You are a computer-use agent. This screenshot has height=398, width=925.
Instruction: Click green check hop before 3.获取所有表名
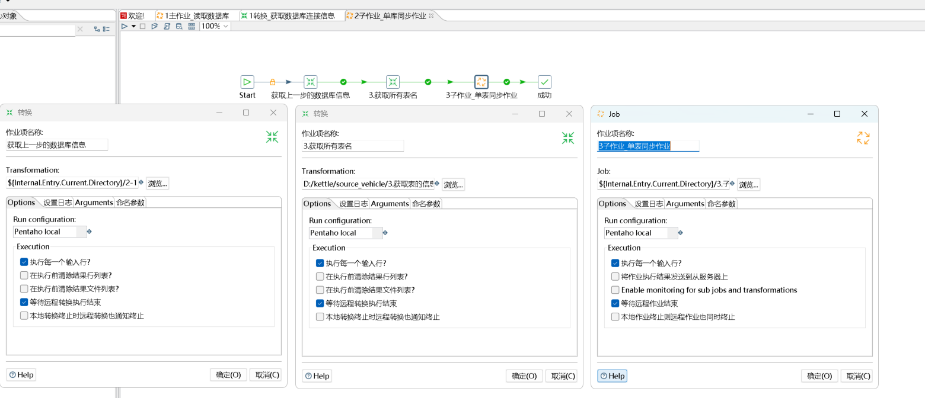coord(343,82)
